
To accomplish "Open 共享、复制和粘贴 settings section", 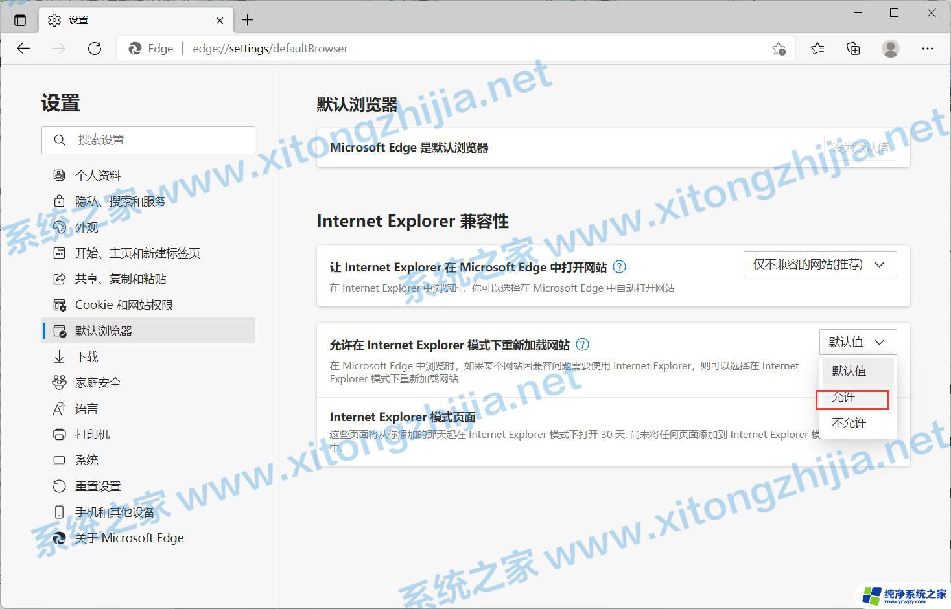I will [x=148, y=279].
